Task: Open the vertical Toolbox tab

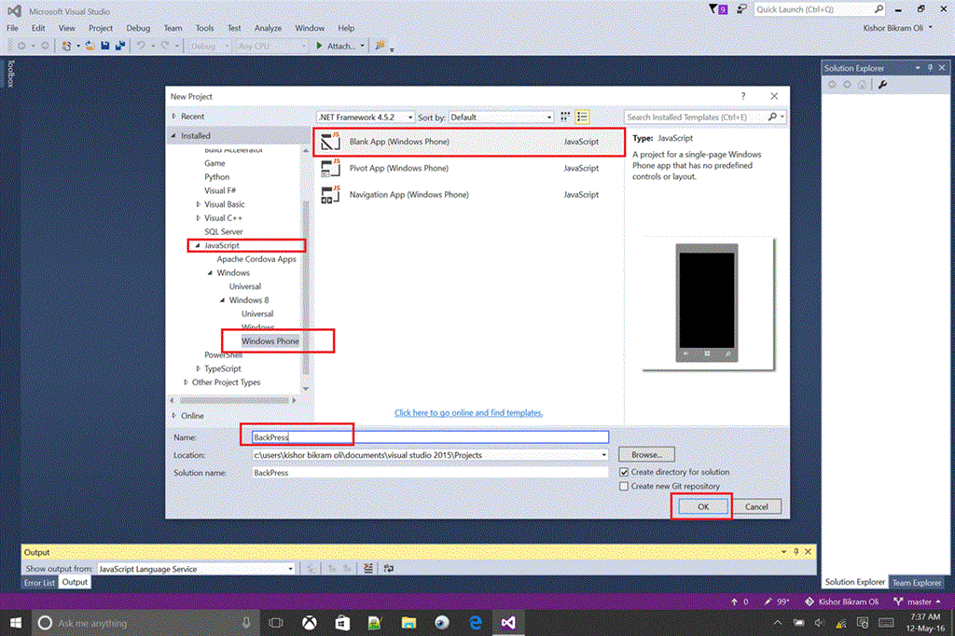Action: pyautogui.click(x=10, y=73)
